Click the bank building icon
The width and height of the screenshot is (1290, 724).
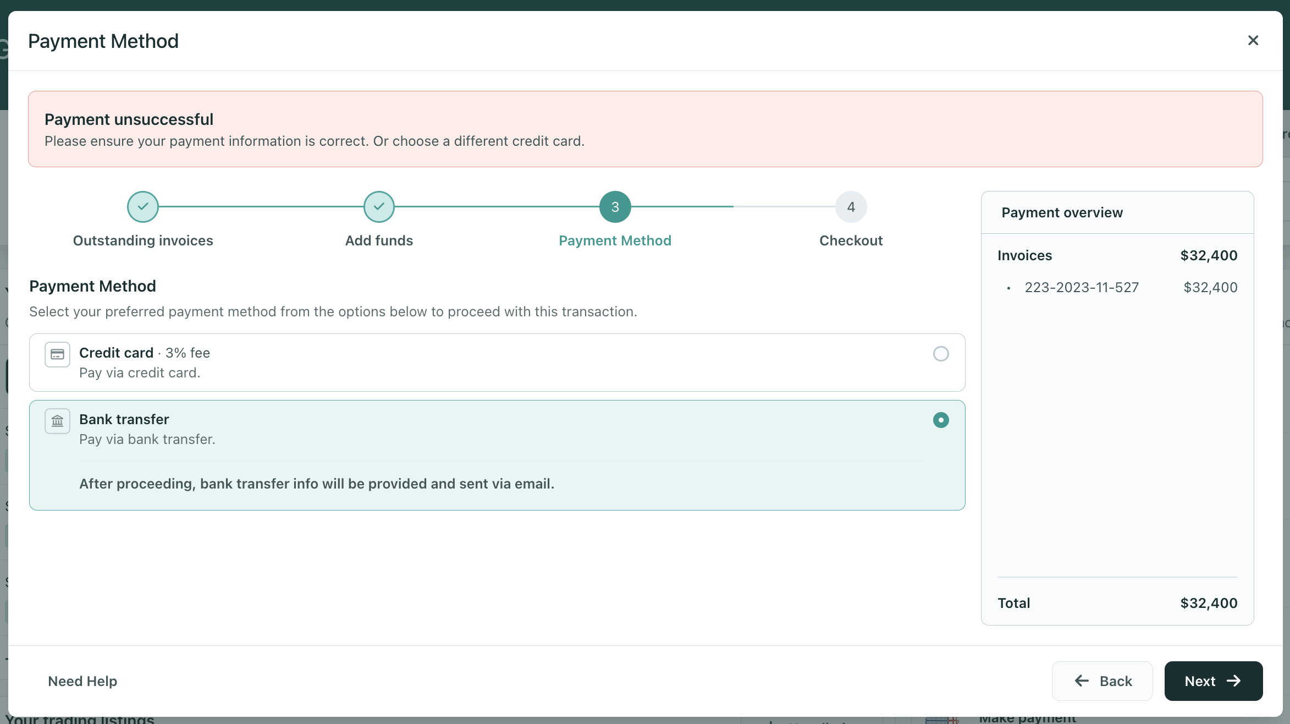(x=57, y=421)
